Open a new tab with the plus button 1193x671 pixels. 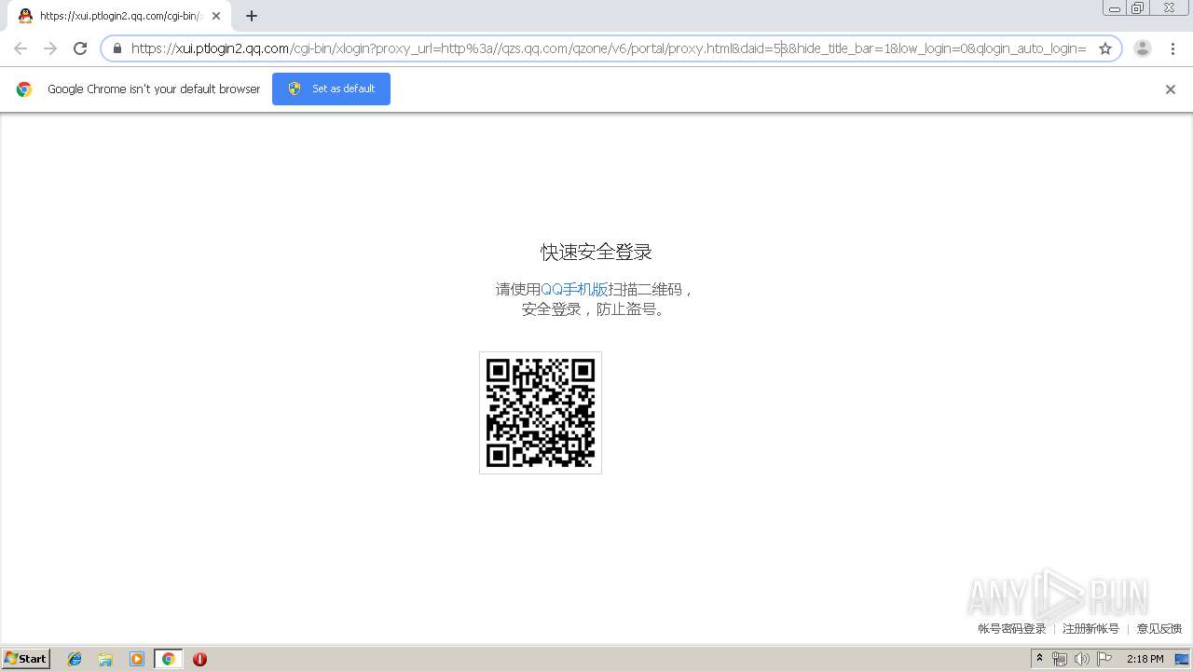[252, 16]
